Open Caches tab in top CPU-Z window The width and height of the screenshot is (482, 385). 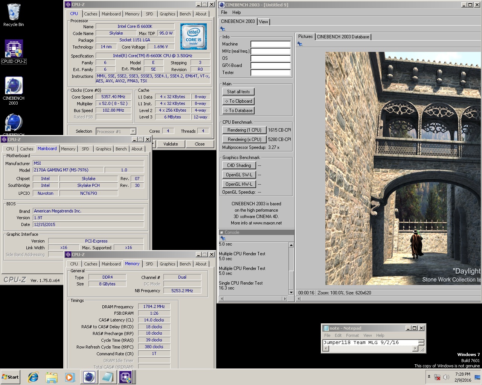(91, 14)
